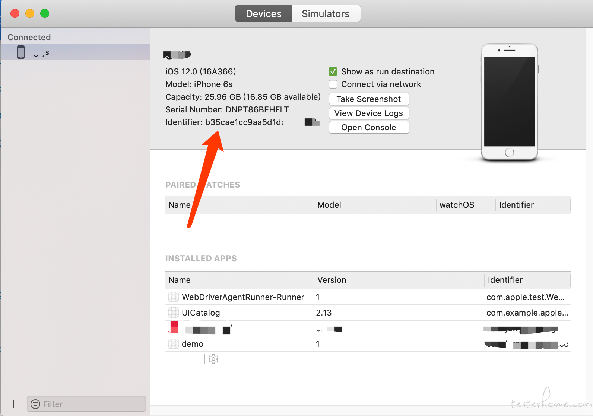Select WebDriverAgentRunner-Runner app icon
The image size is (593, 416).
tap(174, 297)
